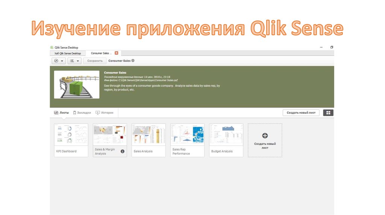Click the Budget Analysis label
The width and height of the screenshot is (385, 215).
tap(222, 151)
